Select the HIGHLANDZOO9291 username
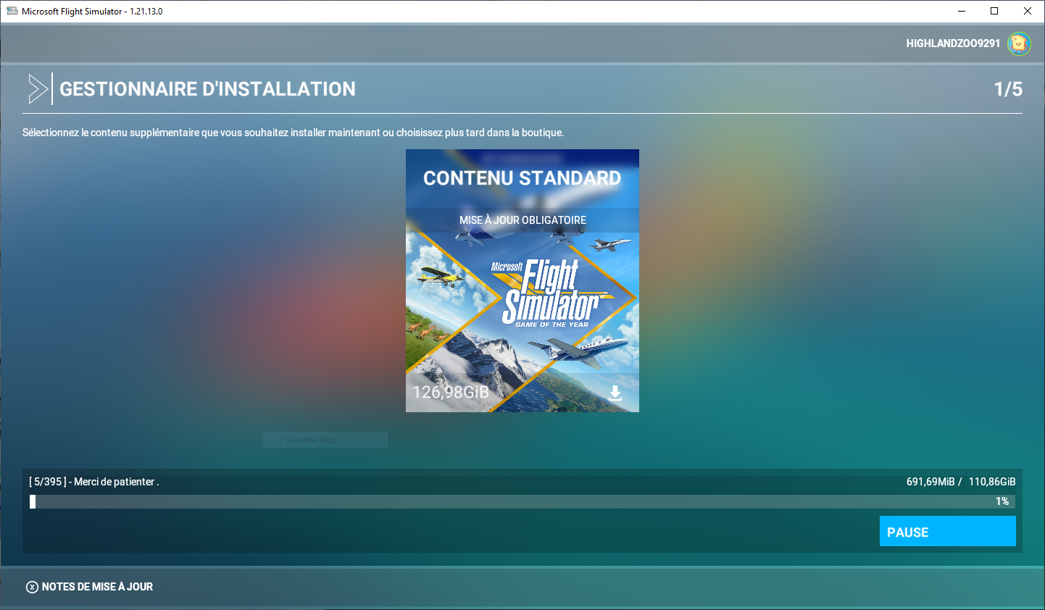The height and width of the screenshot is (610, 1045). pos(953,43)
